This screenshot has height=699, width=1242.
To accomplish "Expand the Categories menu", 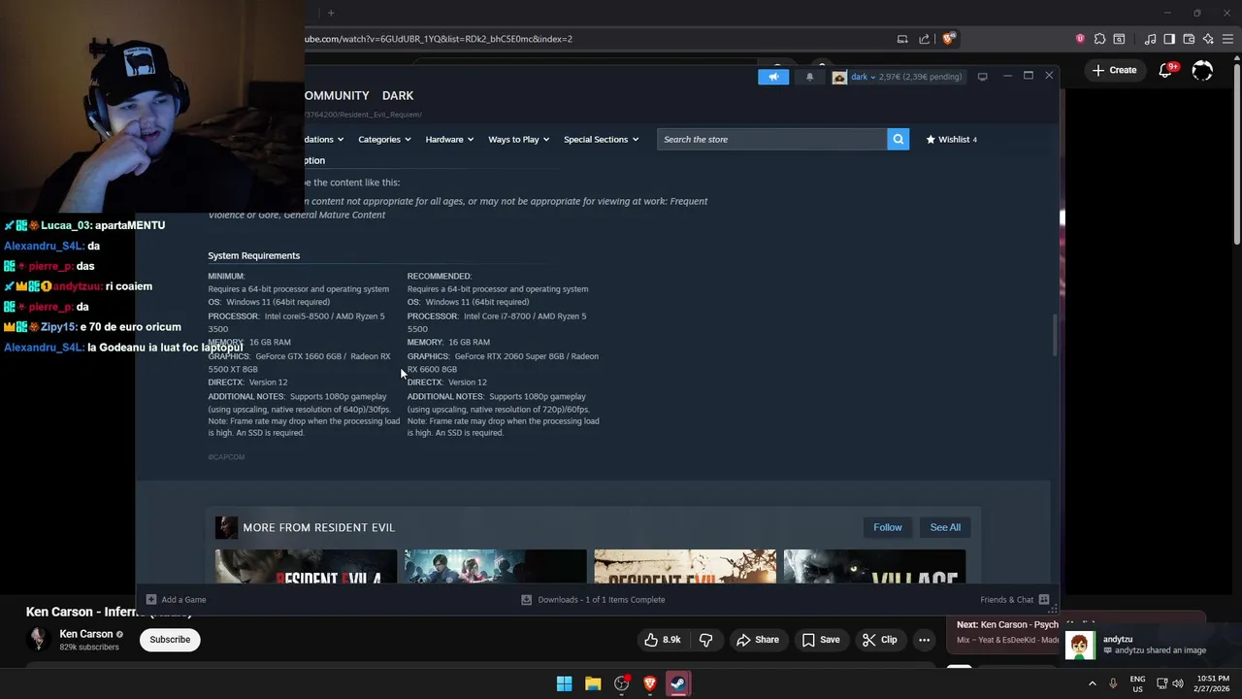I will 384,139.
